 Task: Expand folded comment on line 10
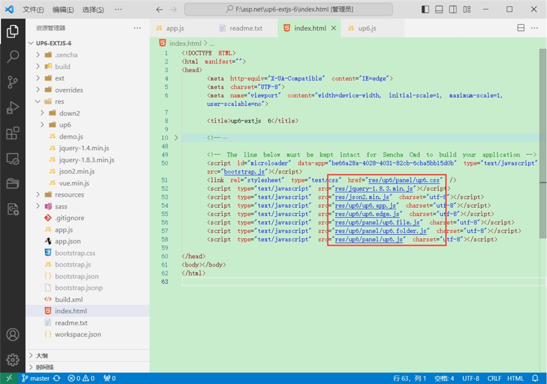177,138
